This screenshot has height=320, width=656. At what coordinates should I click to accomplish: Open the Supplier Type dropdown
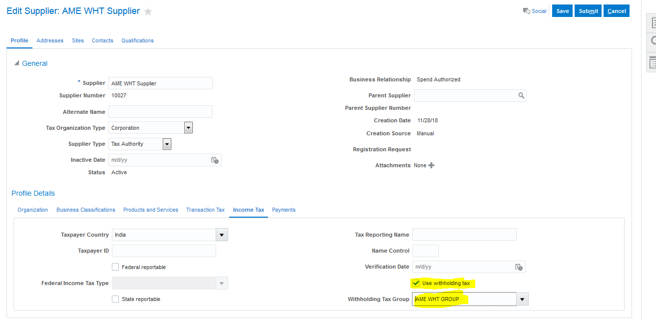(x=167, y=144)
